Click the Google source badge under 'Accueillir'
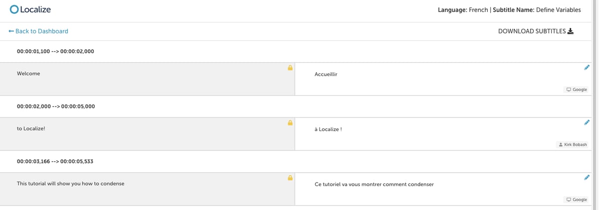The height and width of the screenshot is (210, 599). click(x=577, y=90)
